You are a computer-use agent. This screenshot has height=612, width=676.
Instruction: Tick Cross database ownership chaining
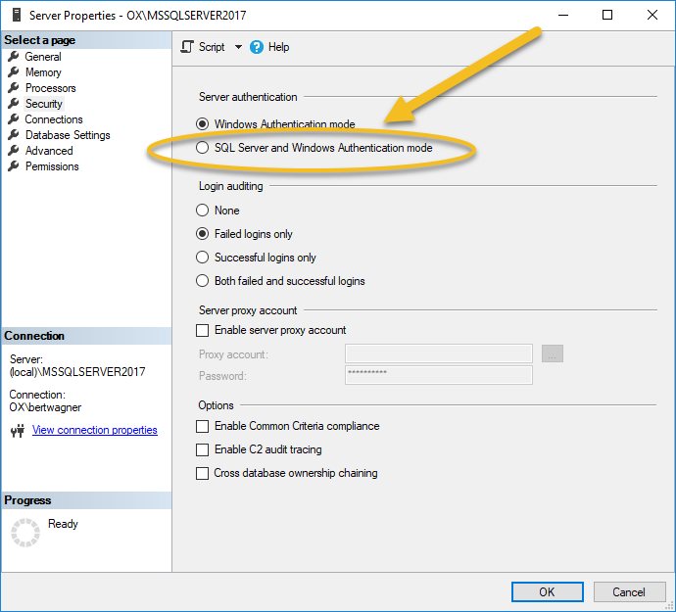tap(203, 473)
